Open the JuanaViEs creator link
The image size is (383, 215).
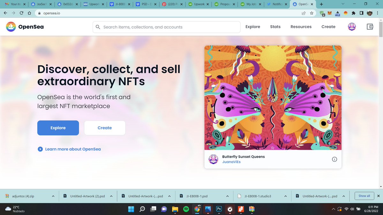[x=231, y=162]
